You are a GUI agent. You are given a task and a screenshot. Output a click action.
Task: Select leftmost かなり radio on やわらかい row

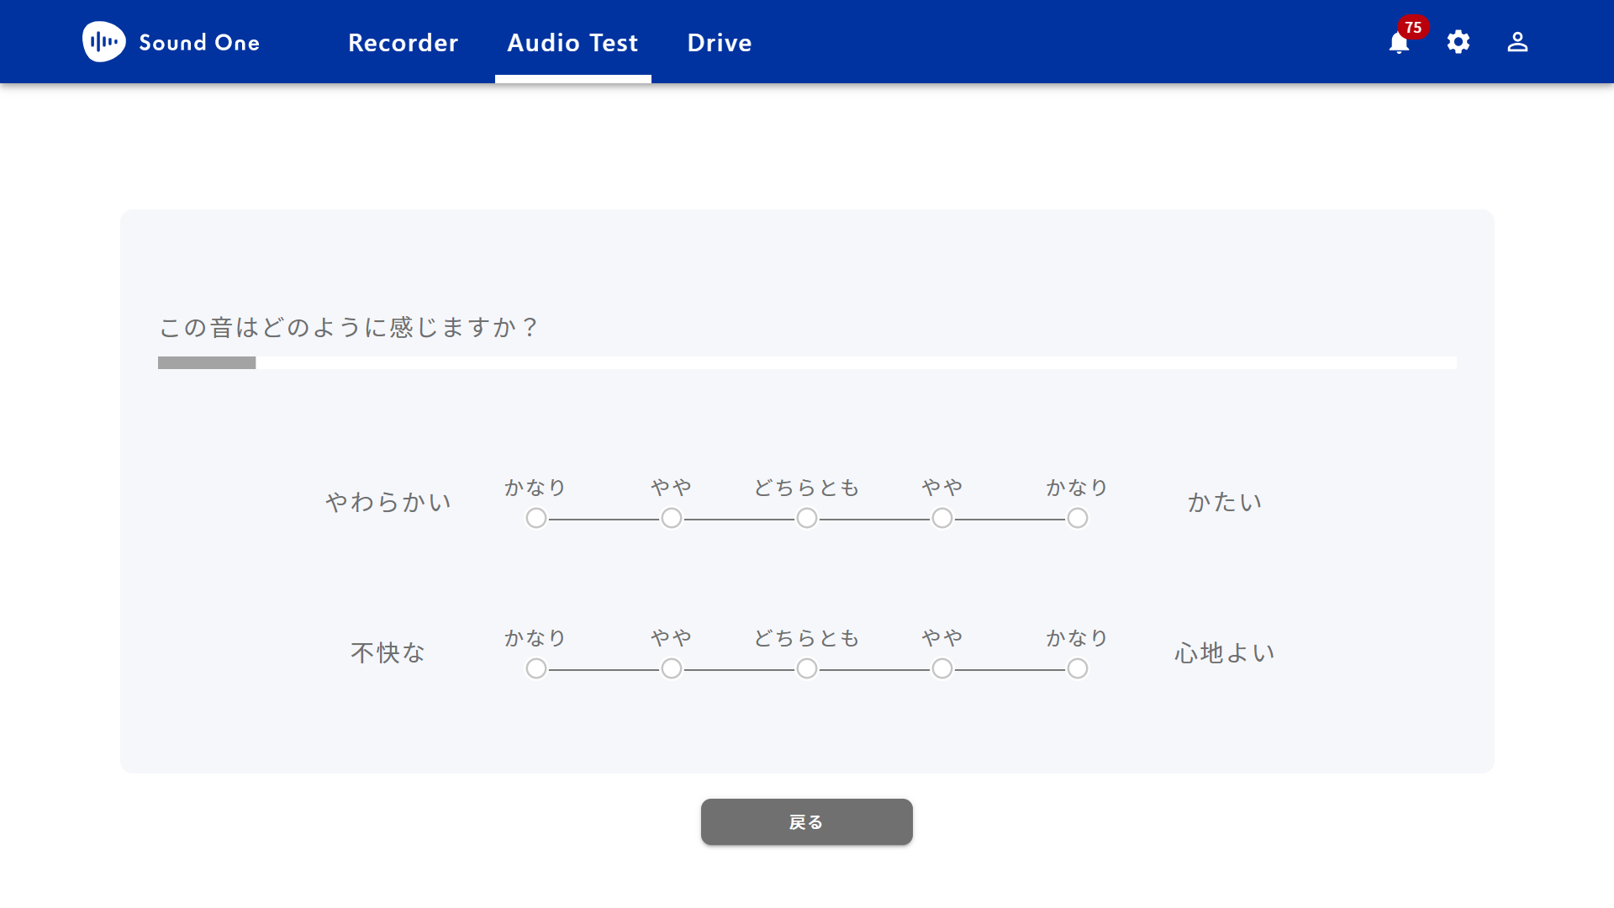tap(536, 519)
